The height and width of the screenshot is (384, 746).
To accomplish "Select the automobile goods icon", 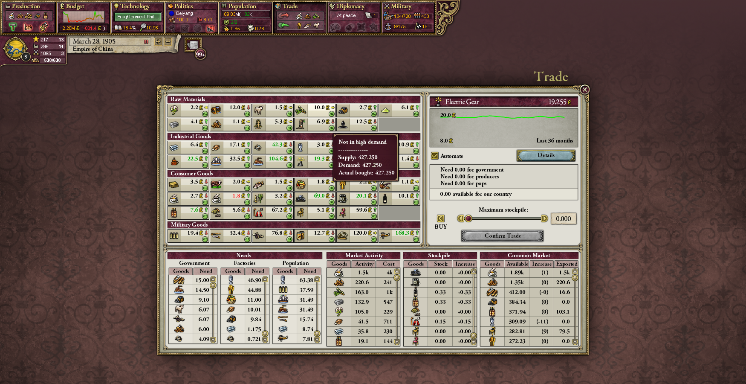I will coord(301,199).
